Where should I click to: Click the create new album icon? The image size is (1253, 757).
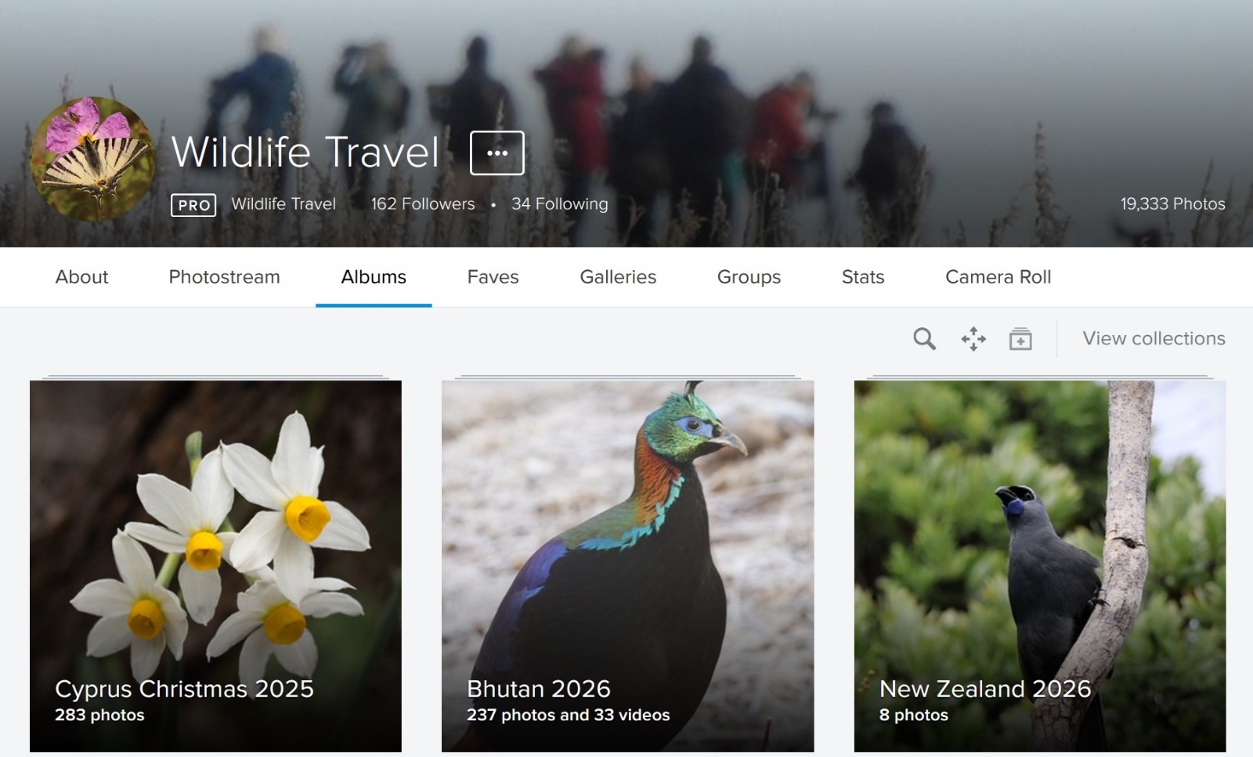pos(1020,339)
